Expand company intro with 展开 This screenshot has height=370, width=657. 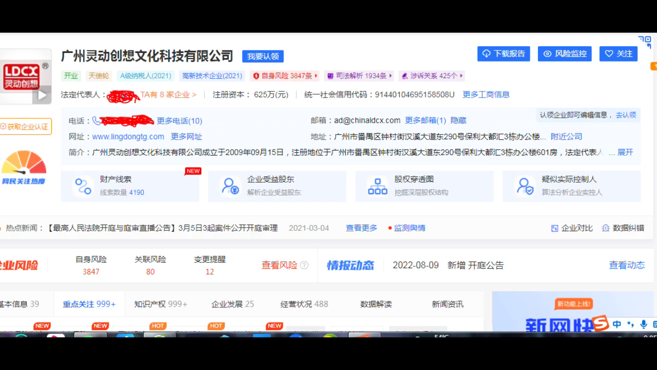click(625, 153)
